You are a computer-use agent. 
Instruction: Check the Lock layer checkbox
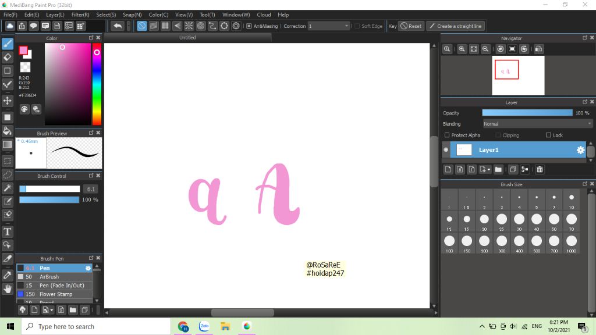click(548, 135)
